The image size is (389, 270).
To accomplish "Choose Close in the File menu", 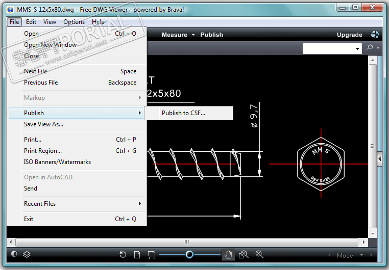I will [x=77, y=56].
